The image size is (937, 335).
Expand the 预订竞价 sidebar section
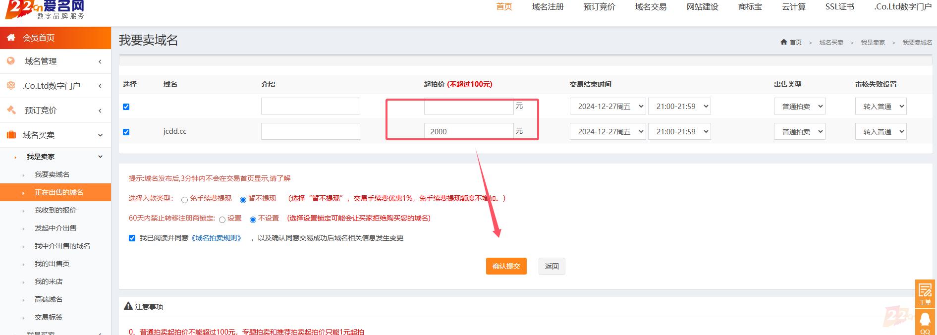click(100, 110)
